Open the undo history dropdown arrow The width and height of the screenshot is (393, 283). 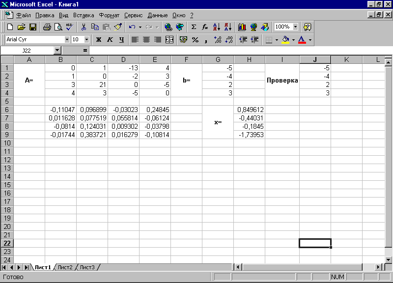140,27
